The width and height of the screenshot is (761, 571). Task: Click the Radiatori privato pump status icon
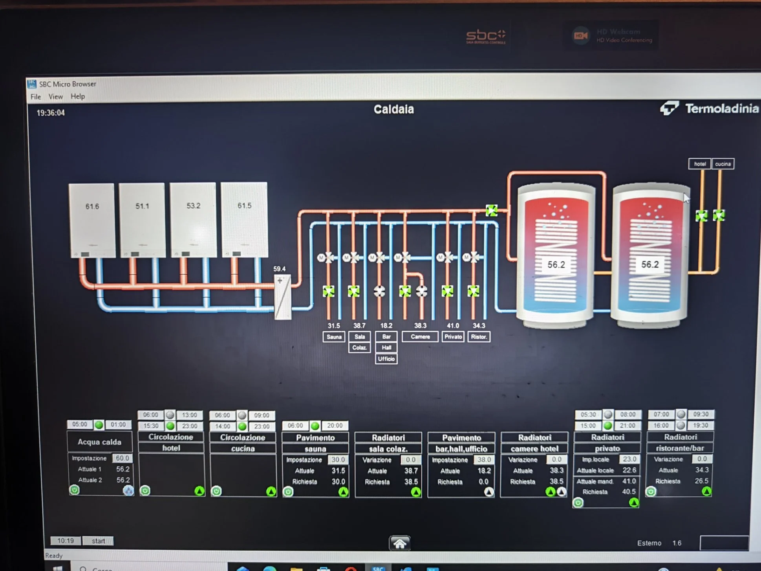[633, 502]
